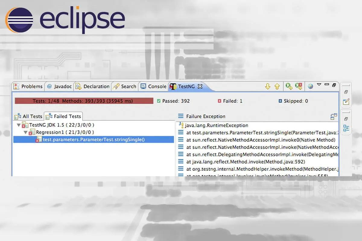362x241 pixels.
Task: Close the TestNG tab with its X
Action: coord(200,86)
